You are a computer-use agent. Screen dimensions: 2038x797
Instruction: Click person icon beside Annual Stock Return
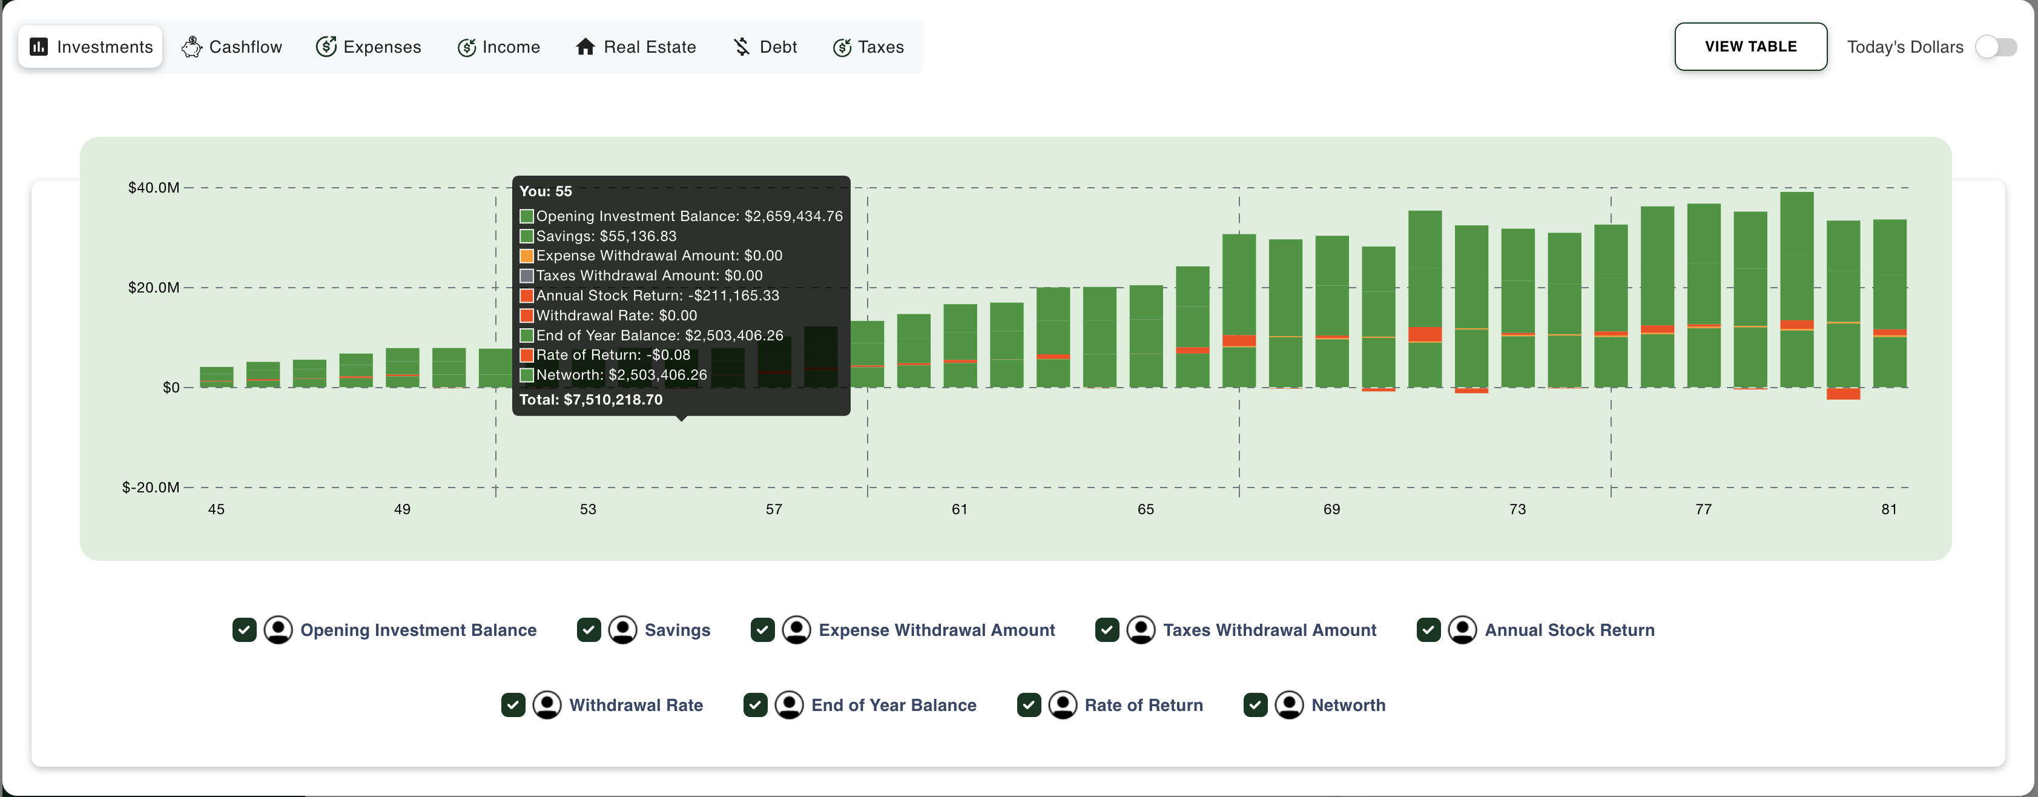(1462, 630)
